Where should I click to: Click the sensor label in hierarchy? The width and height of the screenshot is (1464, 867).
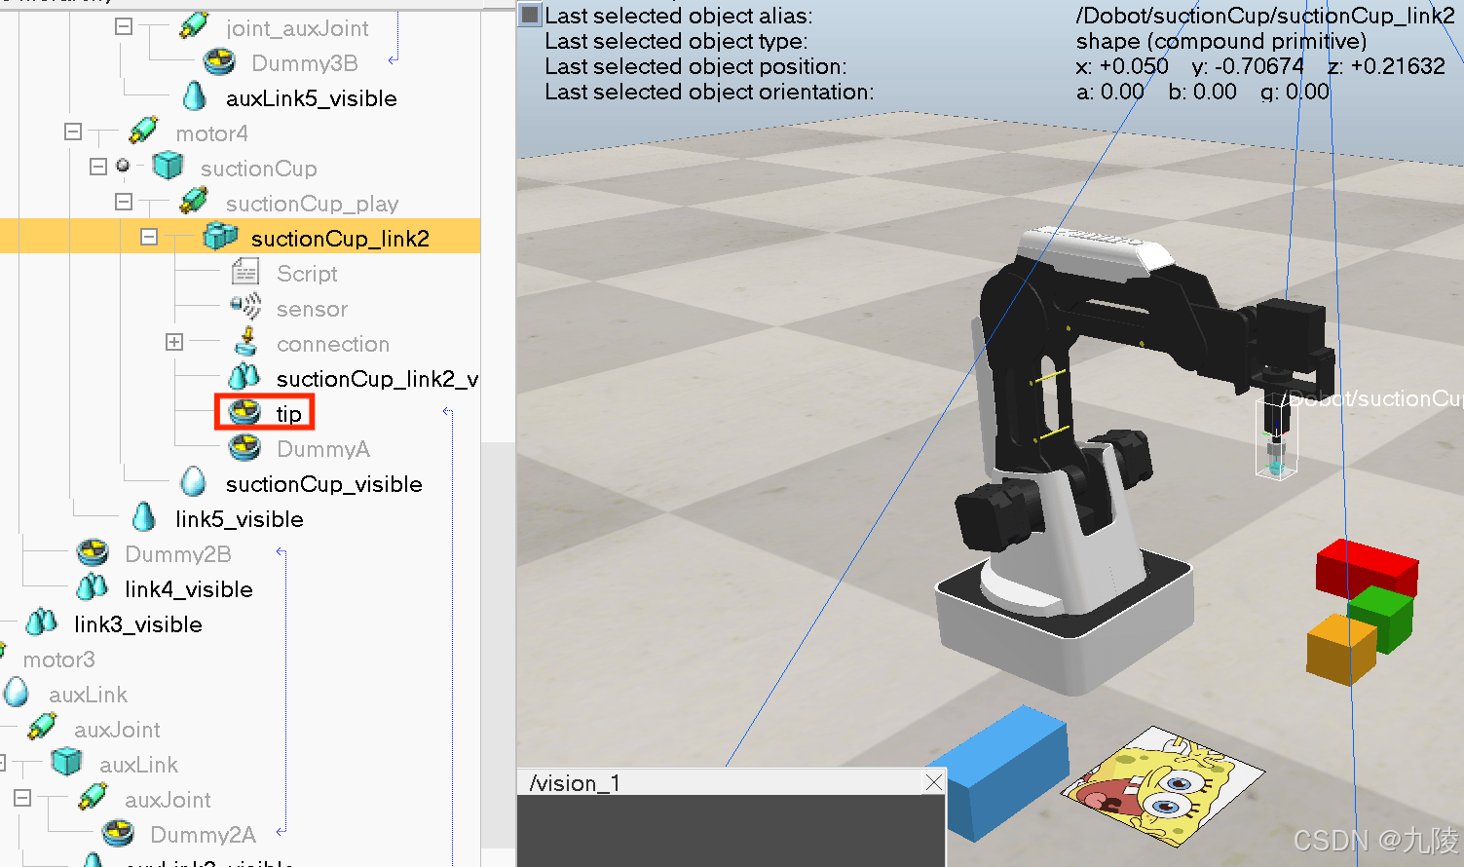(x=312, y=309)
